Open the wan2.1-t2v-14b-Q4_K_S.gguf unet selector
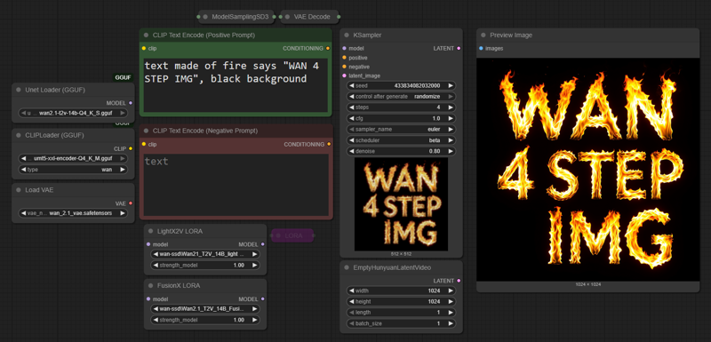Screen dimensions: 711x342 (x=73, y=113)
